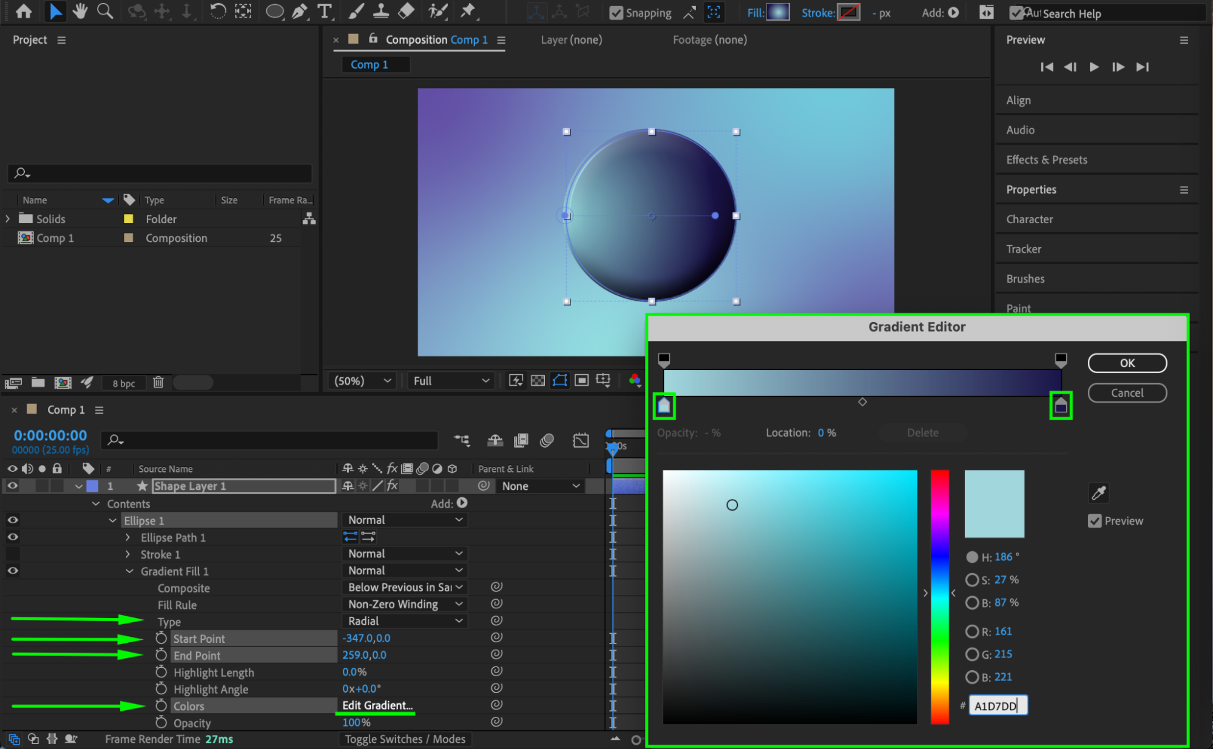Click OK in the Gradient Editor
Screen dimensions: 1213x749
coord(1127,363)
